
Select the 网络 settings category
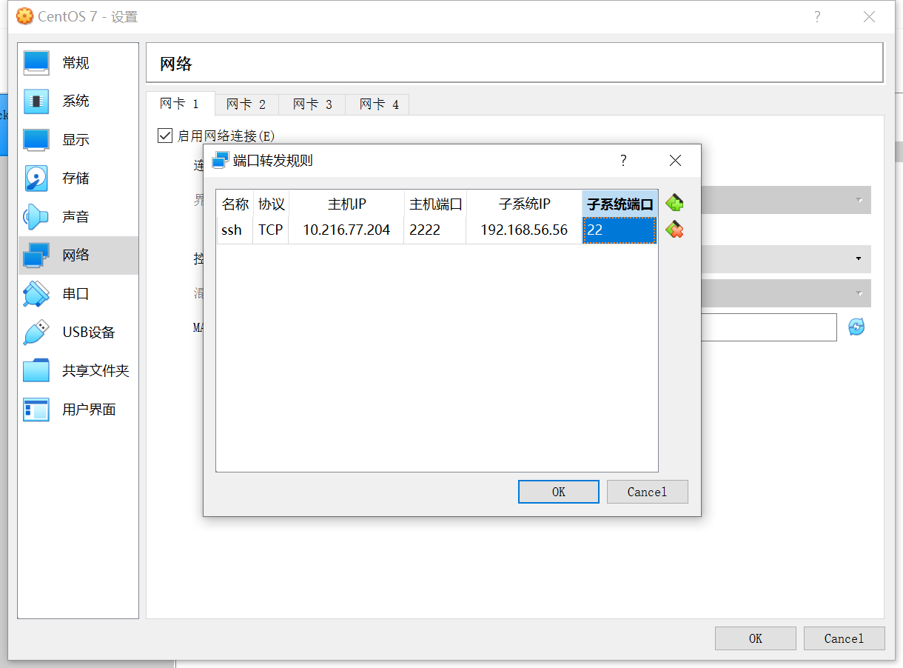[x=78, y=255]
